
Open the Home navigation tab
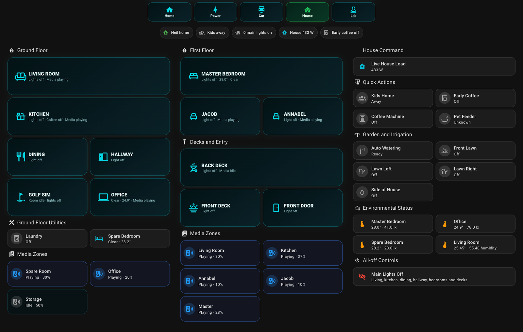coord(169,12)
